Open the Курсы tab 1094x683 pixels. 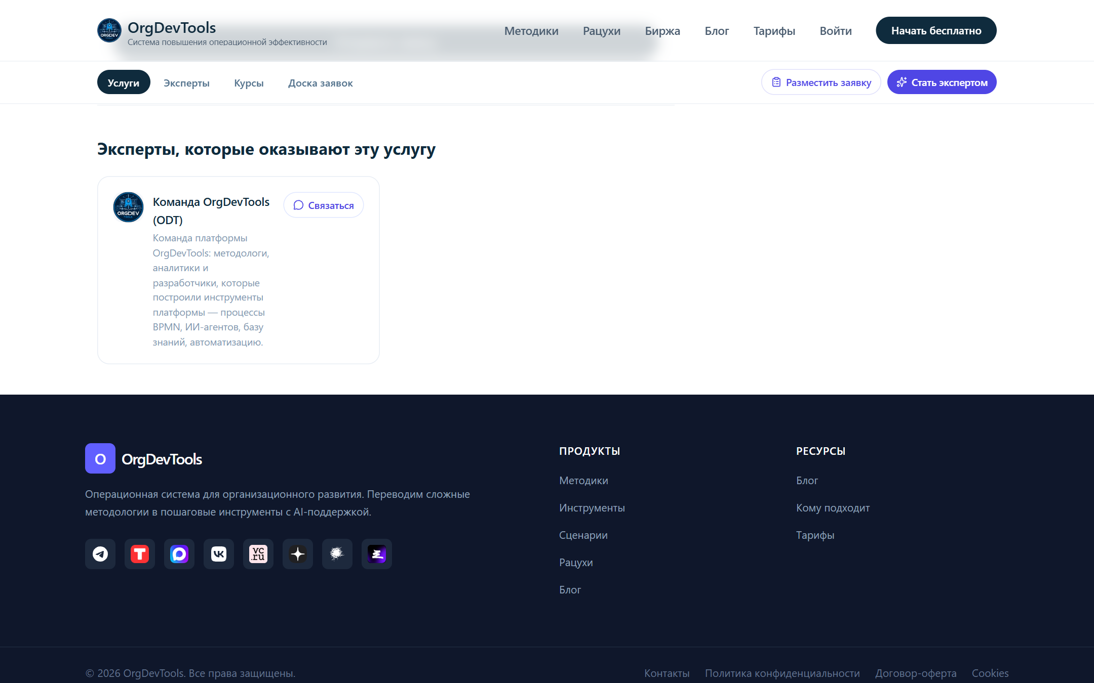249,83
